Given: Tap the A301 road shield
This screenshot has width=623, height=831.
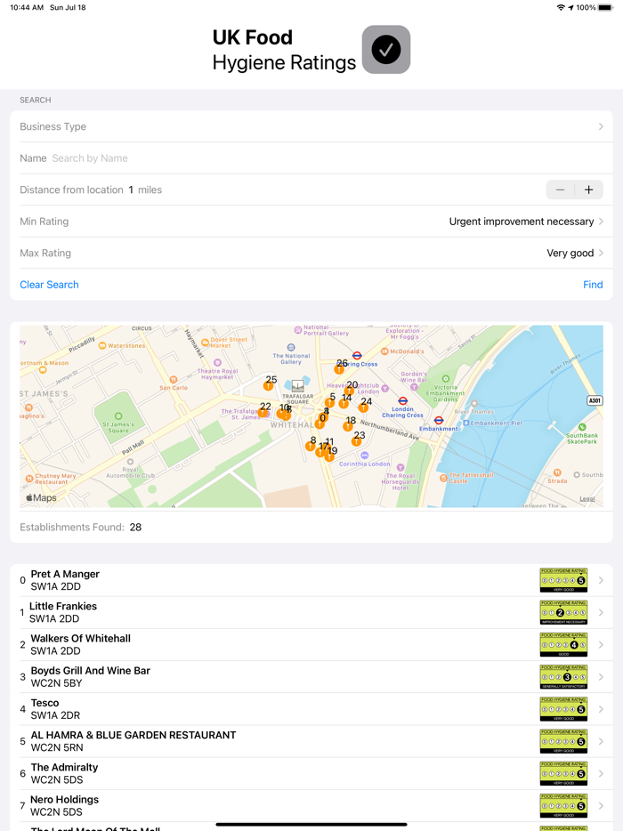Looking at the screenshot, I should pyautogui.click(x=595, y=400).
